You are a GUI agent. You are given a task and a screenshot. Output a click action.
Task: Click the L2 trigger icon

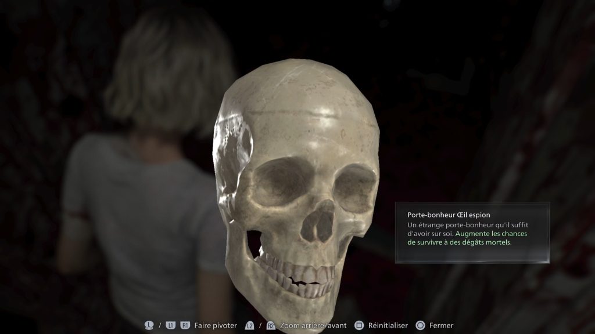pyautogui.click(x=250, y=325)
